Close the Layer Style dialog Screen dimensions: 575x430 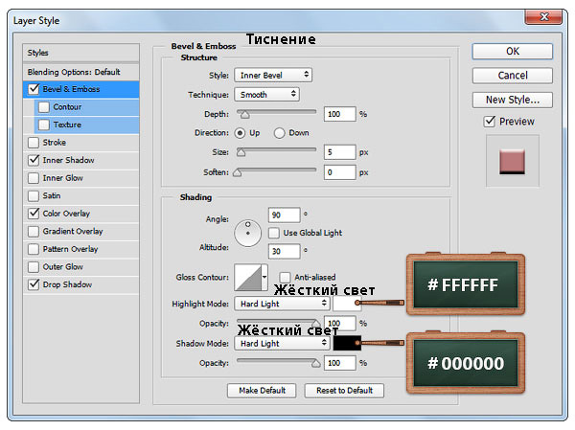[543, 17]
